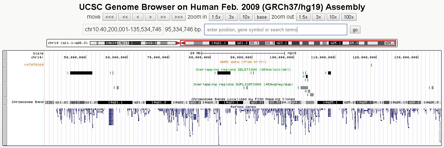Jump far right with the >>> button
444x148 pixels.
pos(178,17)
